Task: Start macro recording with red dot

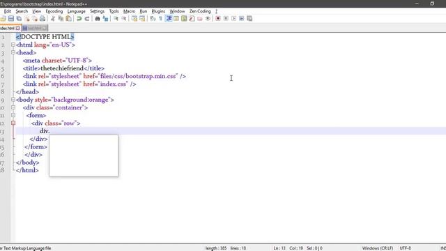Action: pos(218,19)
